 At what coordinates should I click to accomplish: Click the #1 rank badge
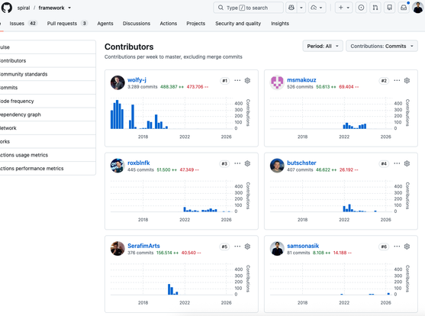click(224, 81)
